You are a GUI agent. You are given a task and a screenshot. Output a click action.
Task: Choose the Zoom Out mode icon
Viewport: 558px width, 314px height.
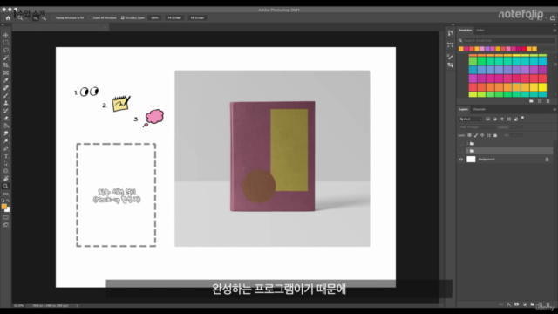pos(44,17)
